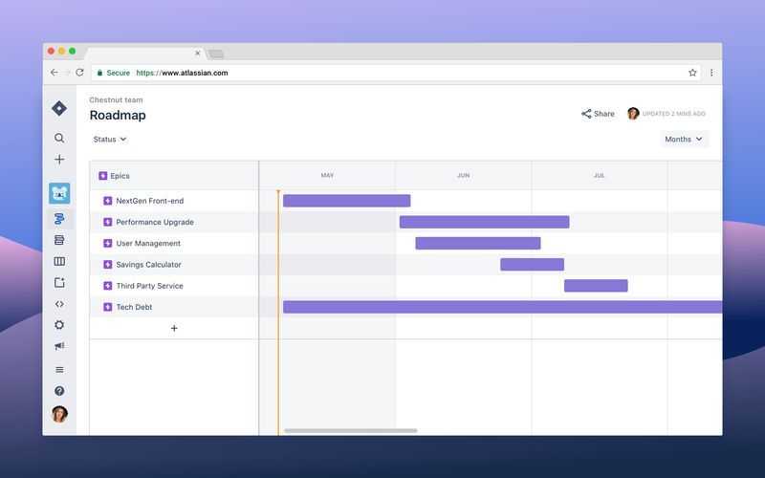
Task: Select the Roadmap icon in sidebar
Action: [x=59, y=219]
